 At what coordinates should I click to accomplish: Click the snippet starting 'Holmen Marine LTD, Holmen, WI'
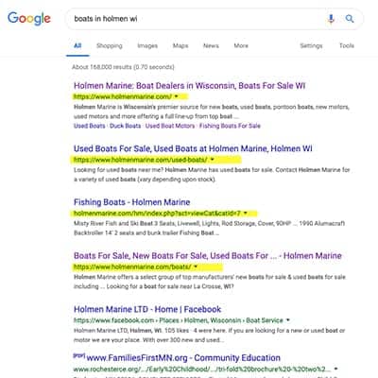209,335
